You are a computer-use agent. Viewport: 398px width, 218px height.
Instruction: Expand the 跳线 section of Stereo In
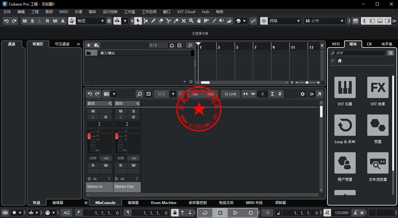coord(99,104)
